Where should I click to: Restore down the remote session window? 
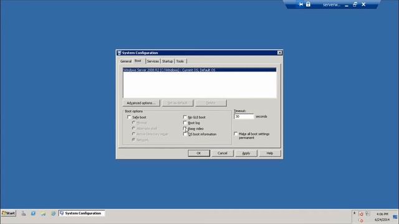pos(355,4)
